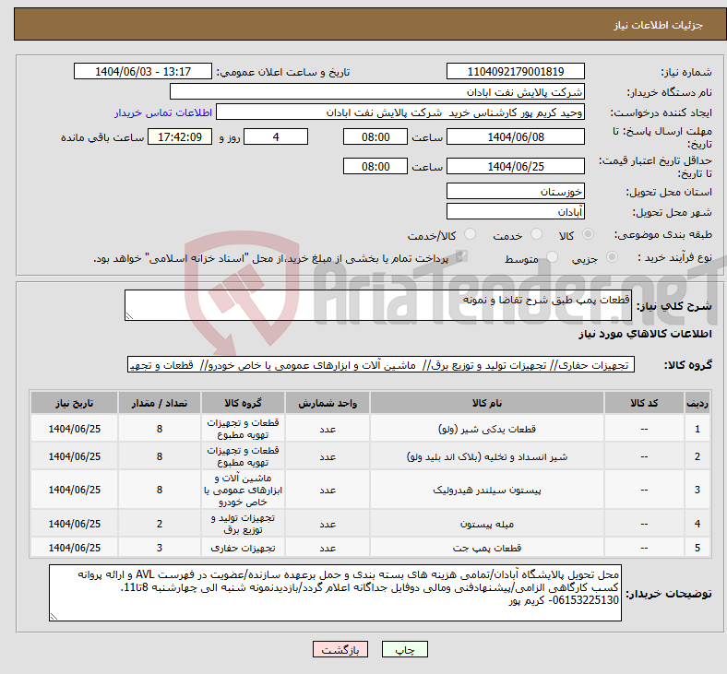Click the گروه کالا column header

pos(243,403)
